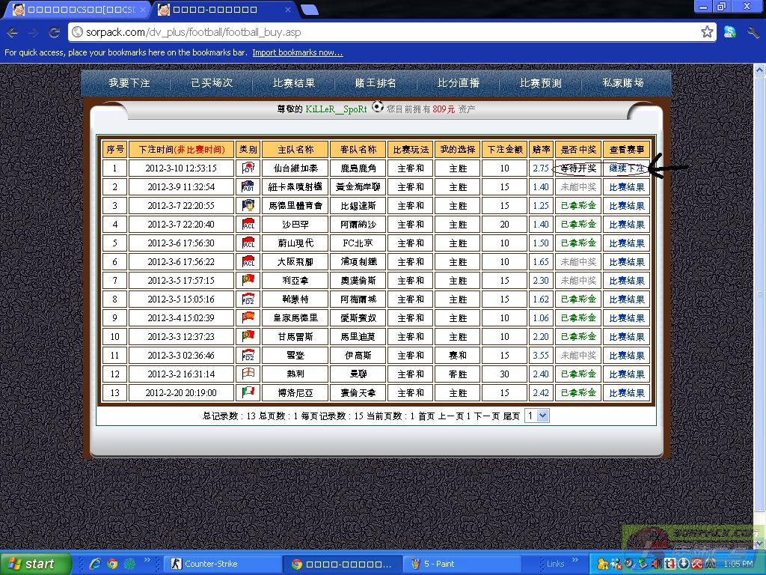Click the Skype extension icon
Image resolution: width=766 pixels, height=575 pixels.
tap(730, 32)
